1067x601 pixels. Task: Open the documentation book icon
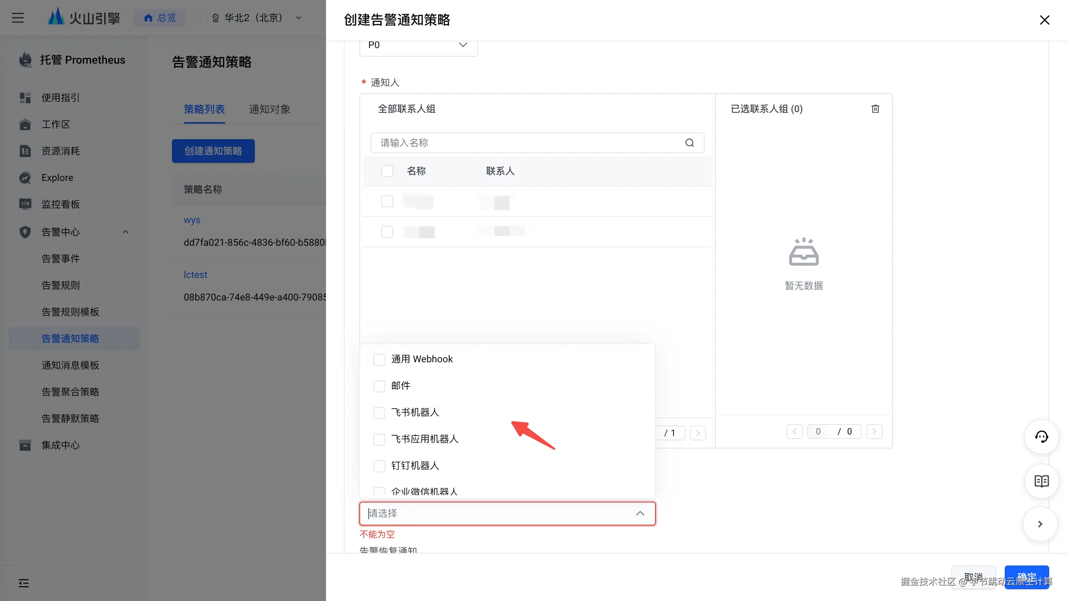point(1041,481)
